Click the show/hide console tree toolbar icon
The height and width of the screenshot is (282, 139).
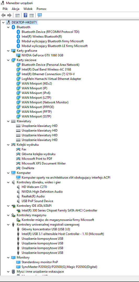[x=17, y=15]
